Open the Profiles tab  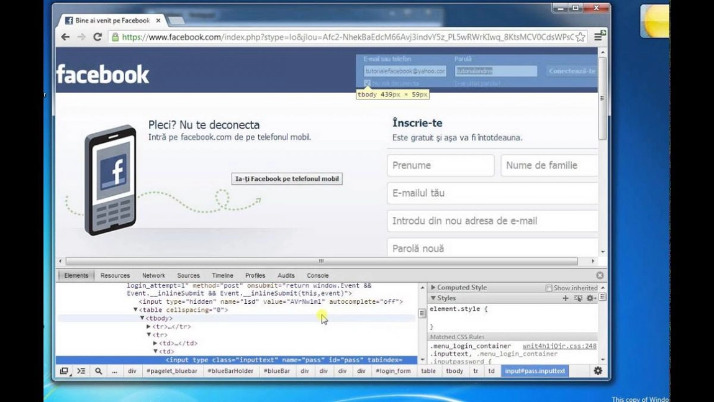(255, 275)
